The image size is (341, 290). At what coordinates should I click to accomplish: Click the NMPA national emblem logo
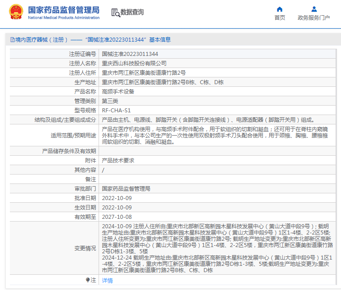point(16,12)
